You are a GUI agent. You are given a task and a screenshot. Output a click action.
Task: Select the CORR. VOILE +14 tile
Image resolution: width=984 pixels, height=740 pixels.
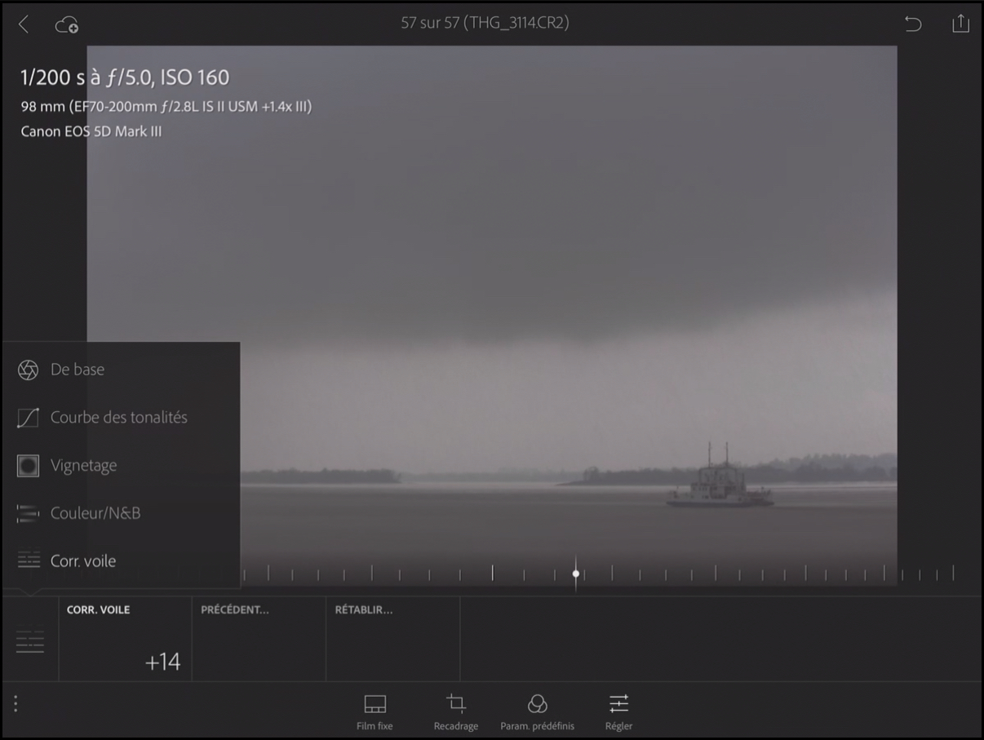tap(126, 639)
